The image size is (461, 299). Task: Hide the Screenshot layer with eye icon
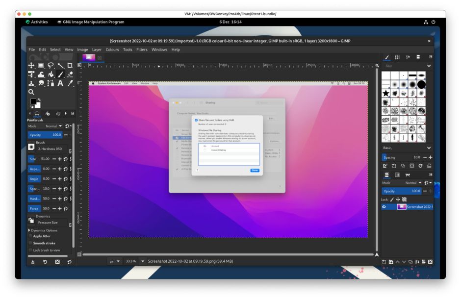click(x=384, y=207)
